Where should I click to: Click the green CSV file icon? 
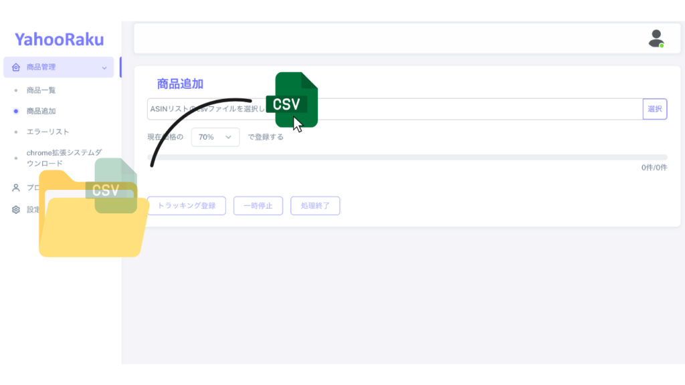[x=292, y=100]
